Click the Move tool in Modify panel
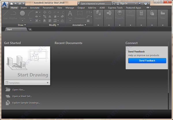Viewport: 173px width, 120px height. 45,12
